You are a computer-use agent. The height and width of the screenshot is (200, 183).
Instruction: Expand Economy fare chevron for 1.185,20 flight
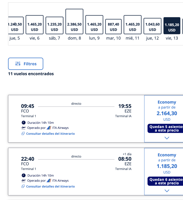click(167, 191)
